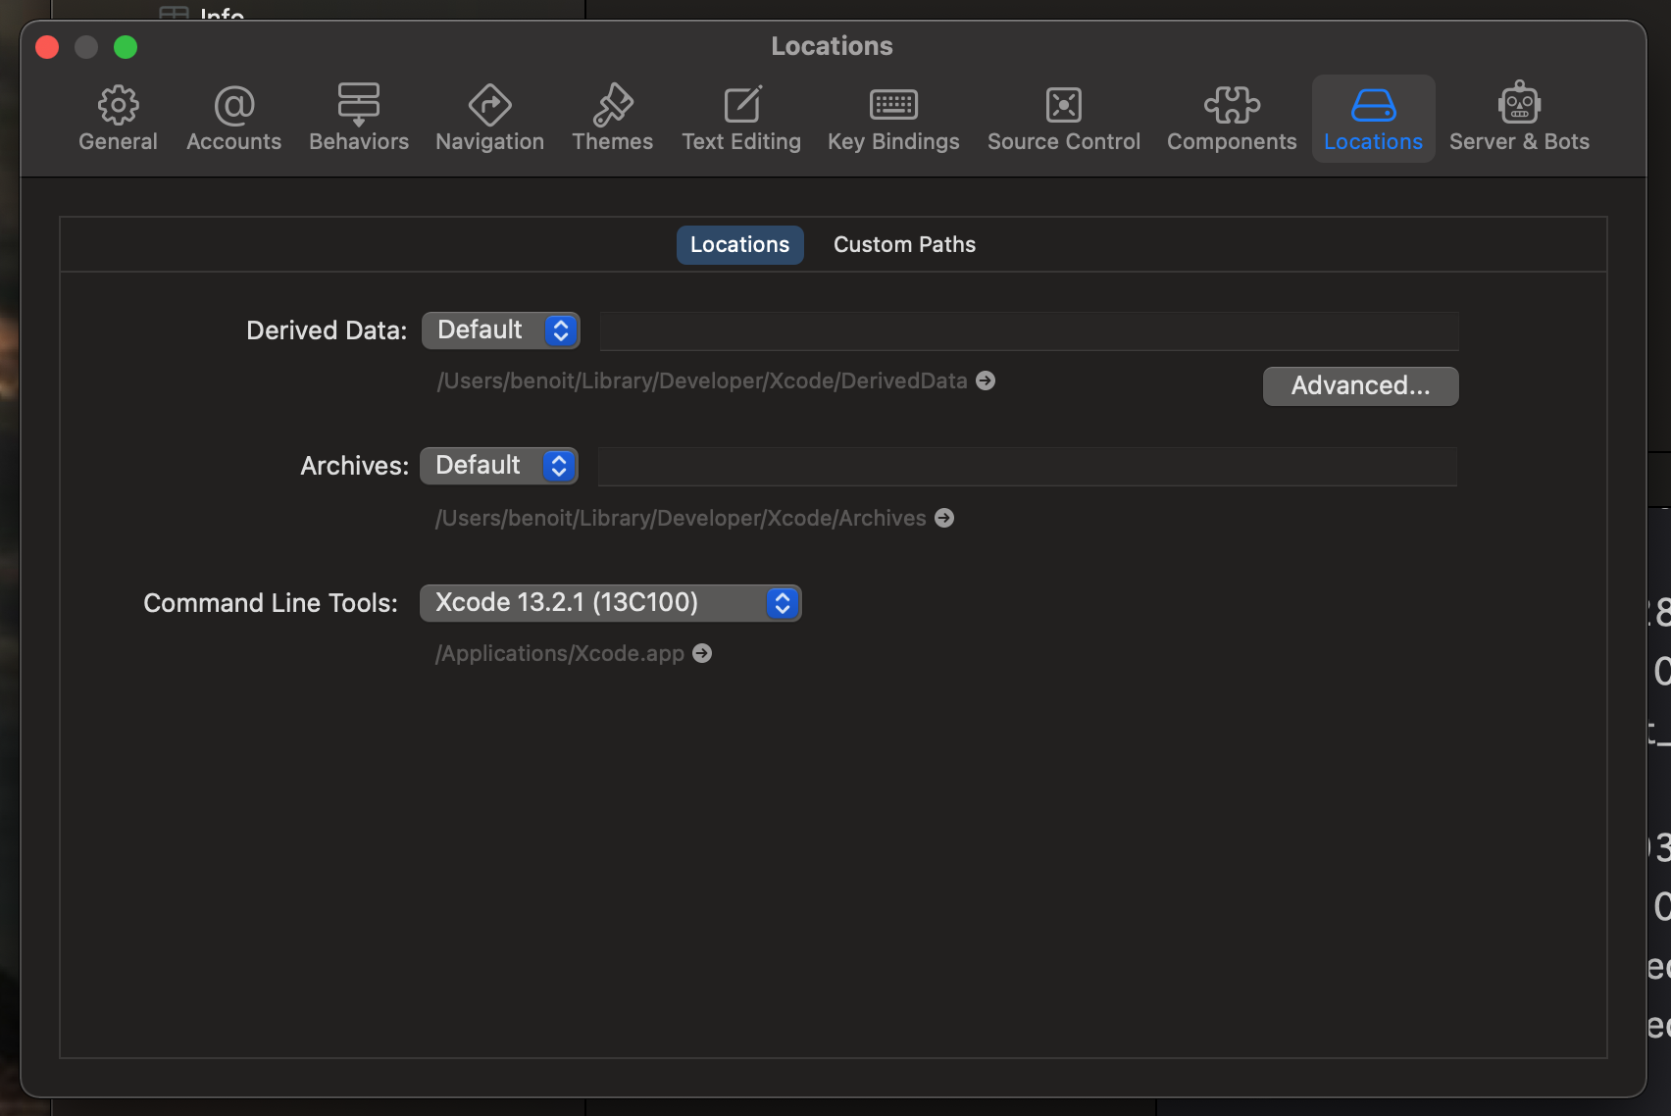The height and width of the screenshot is (1116, 1671).
Task: Switch to the Custom Paths tab
Action: coord(904,245)
